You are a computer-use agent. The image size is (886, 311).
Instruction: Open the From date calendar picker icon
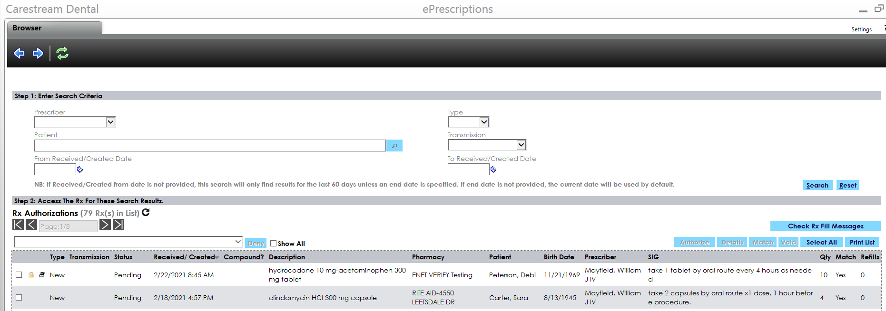pos(80,170)
